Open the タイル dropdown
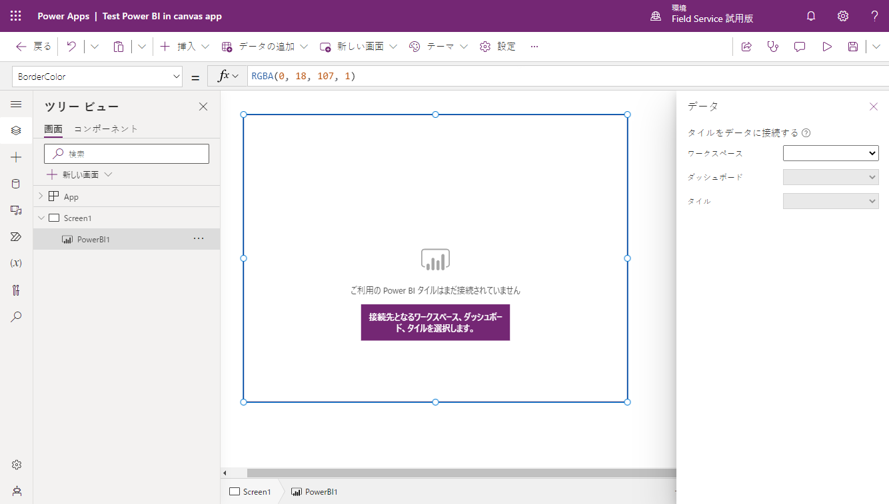Image resolution: width=889 pixels, height=504 pixels. (x=831, y=201)
